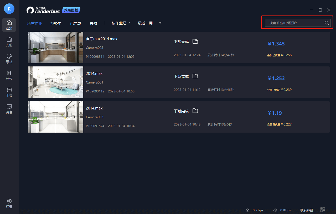
Task: Open the 充值 (recharge) wallet section
Action: [9, 42]
